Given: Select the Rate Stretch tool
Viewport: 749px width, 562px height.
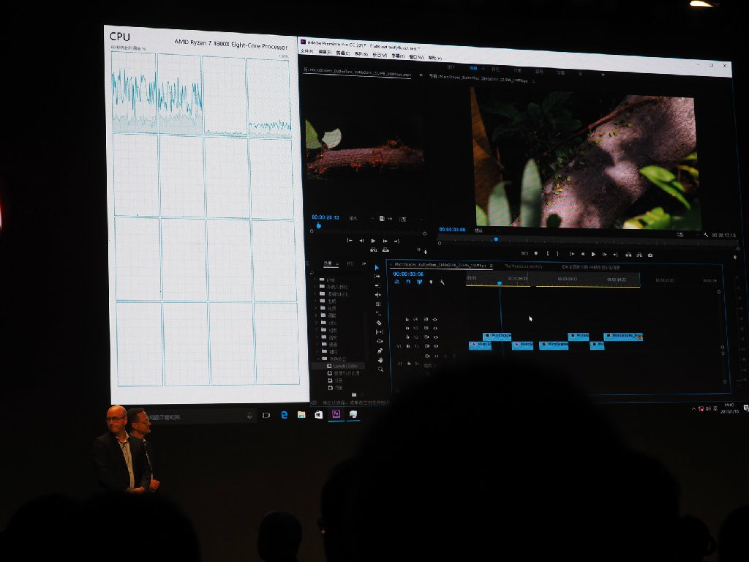Looking at the screenshot, I should coord(378,304).
